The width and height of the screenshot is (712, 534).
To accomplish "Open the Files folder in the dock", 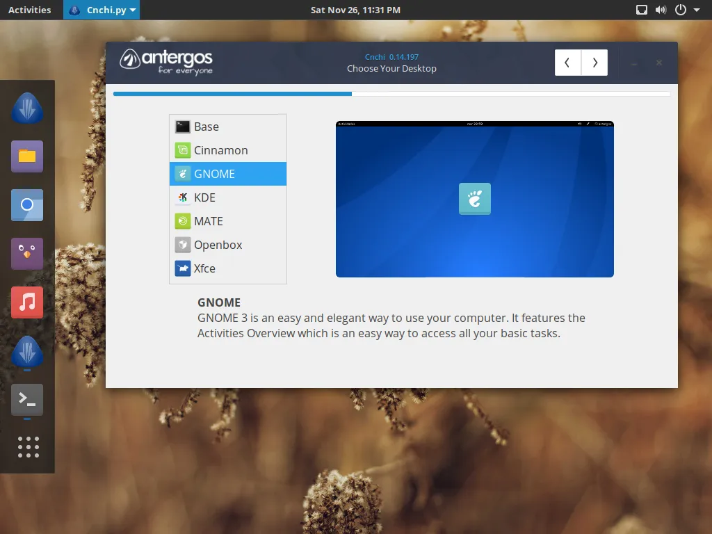I will (x=27, y=156).
